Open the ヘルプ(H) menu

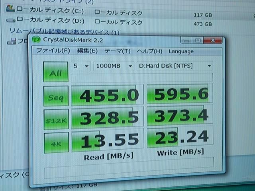point(149,51)
